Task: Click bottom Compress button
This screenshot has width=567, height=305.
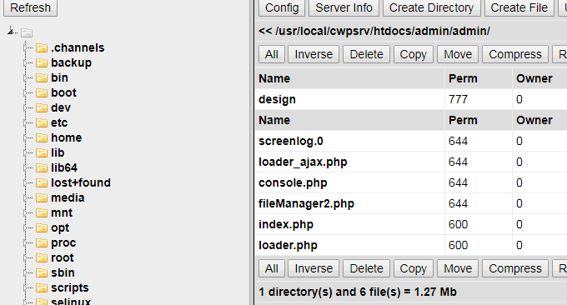Action: pyautogui.click(x=515, y=268)
